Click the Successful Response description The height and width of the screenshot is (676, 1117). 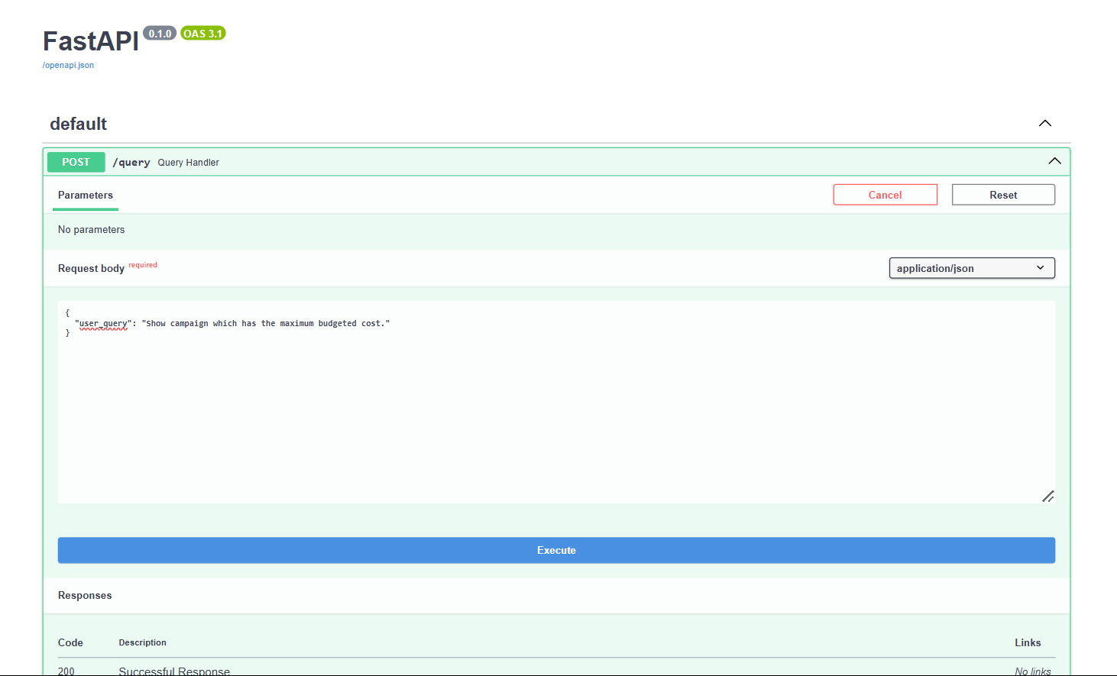point(174,671)
